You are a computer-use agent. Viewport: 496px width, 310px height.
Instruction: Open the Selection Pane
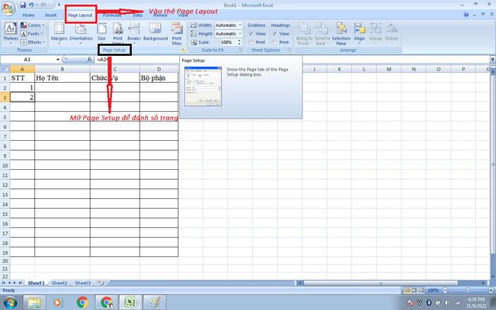click(x=341, y=34)
